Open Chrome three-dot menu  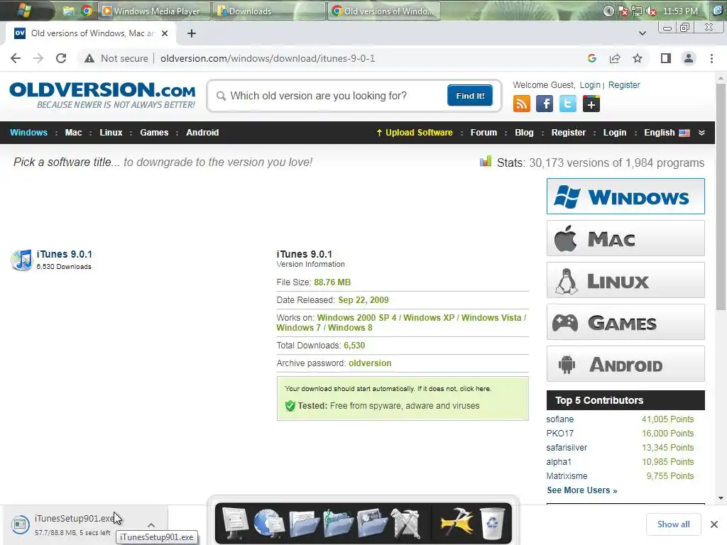pyautogui.click(x=711, y=58)
